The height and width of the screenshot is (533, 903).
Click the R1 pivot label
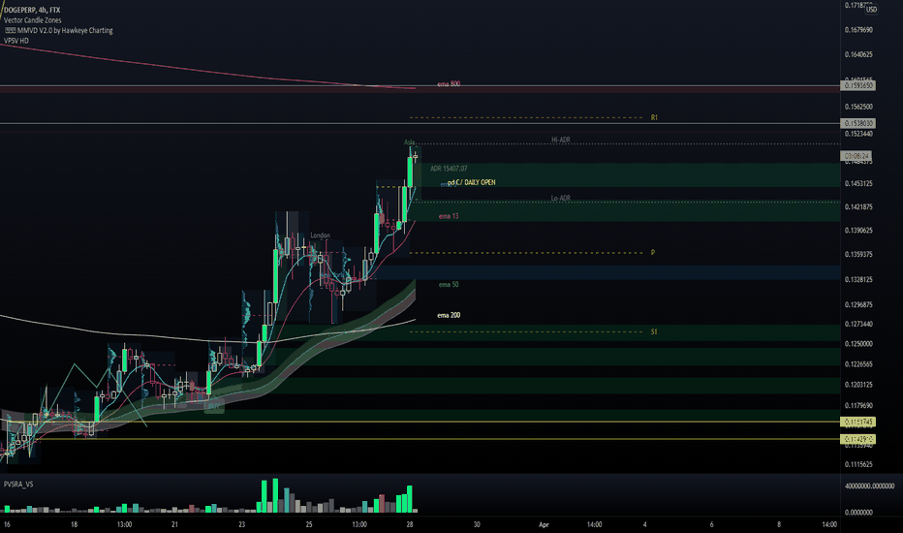point(654,117)
